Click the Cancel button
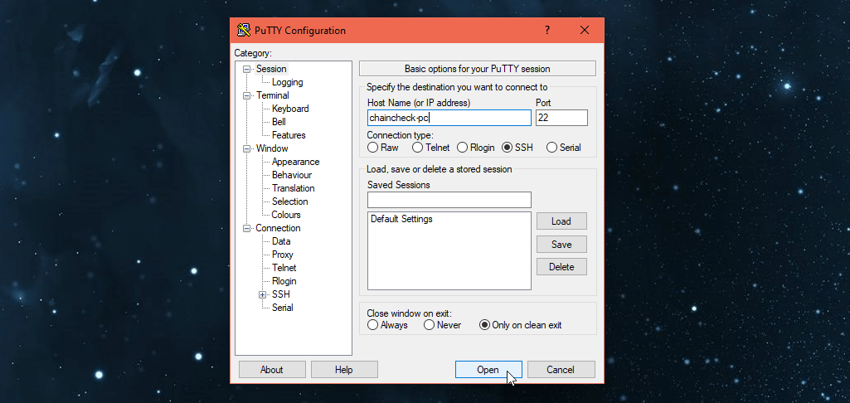850x403 pixels. tap(561, 370)
